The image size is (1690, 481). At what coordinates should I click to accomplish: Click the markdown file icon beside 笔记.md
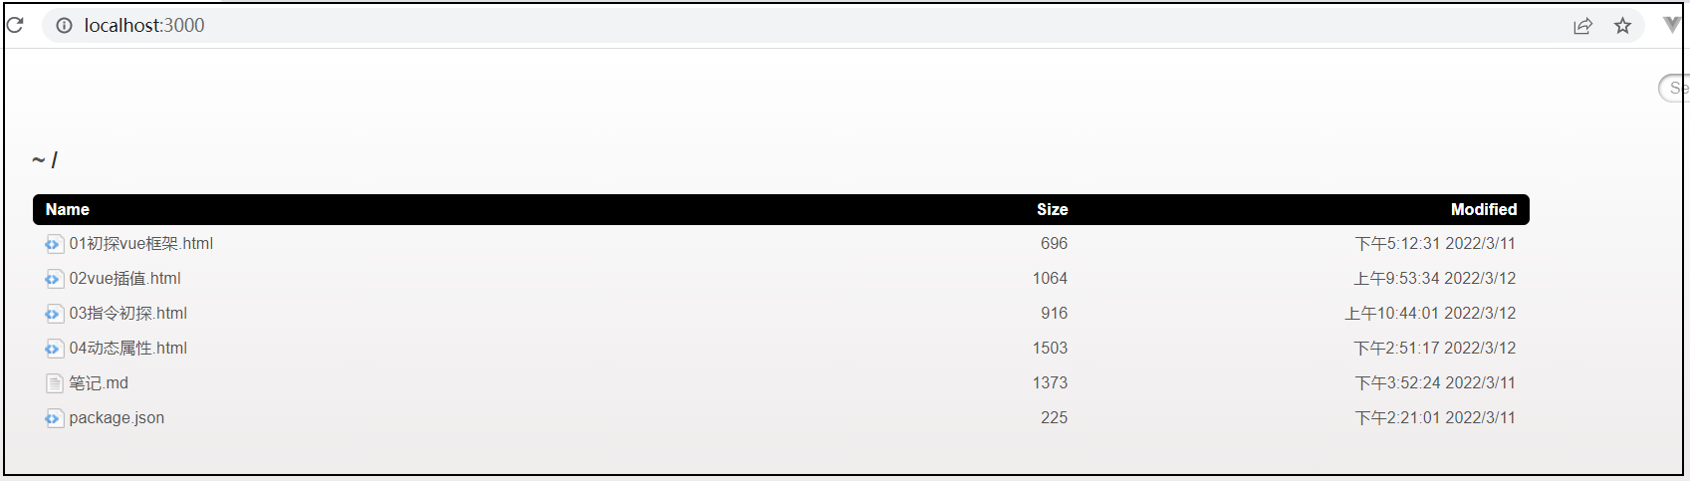[x=54, y=383]
